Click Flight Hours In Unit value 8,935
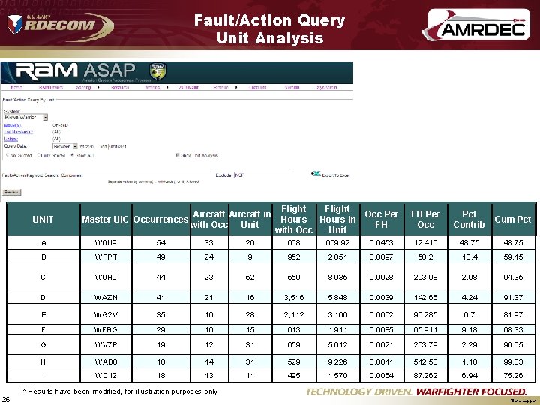This screenshot has width=540, height=405. click(x=337, y=277)
